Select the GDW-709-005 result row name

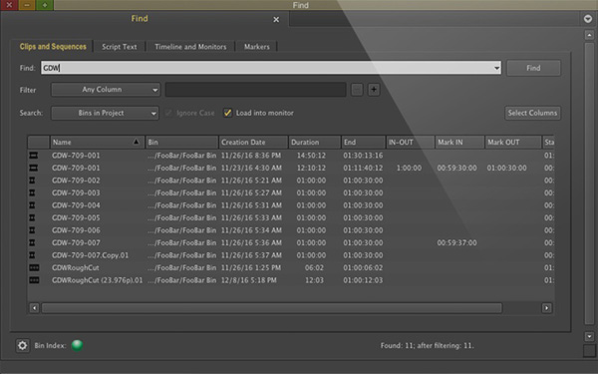click(x=76, y=217)
